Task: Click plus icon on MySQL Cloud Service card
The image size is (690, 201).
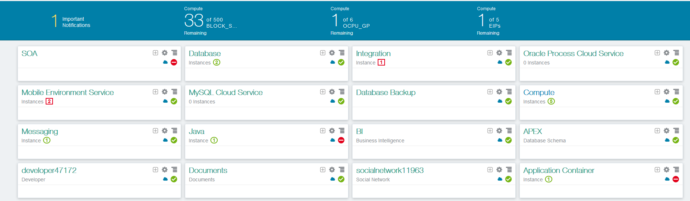Action: pos(323,92)
